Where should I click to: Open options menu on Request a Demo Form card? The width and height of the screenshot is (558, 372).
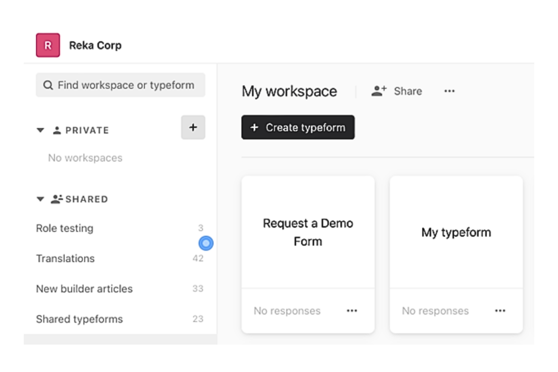tap(352, 311)
